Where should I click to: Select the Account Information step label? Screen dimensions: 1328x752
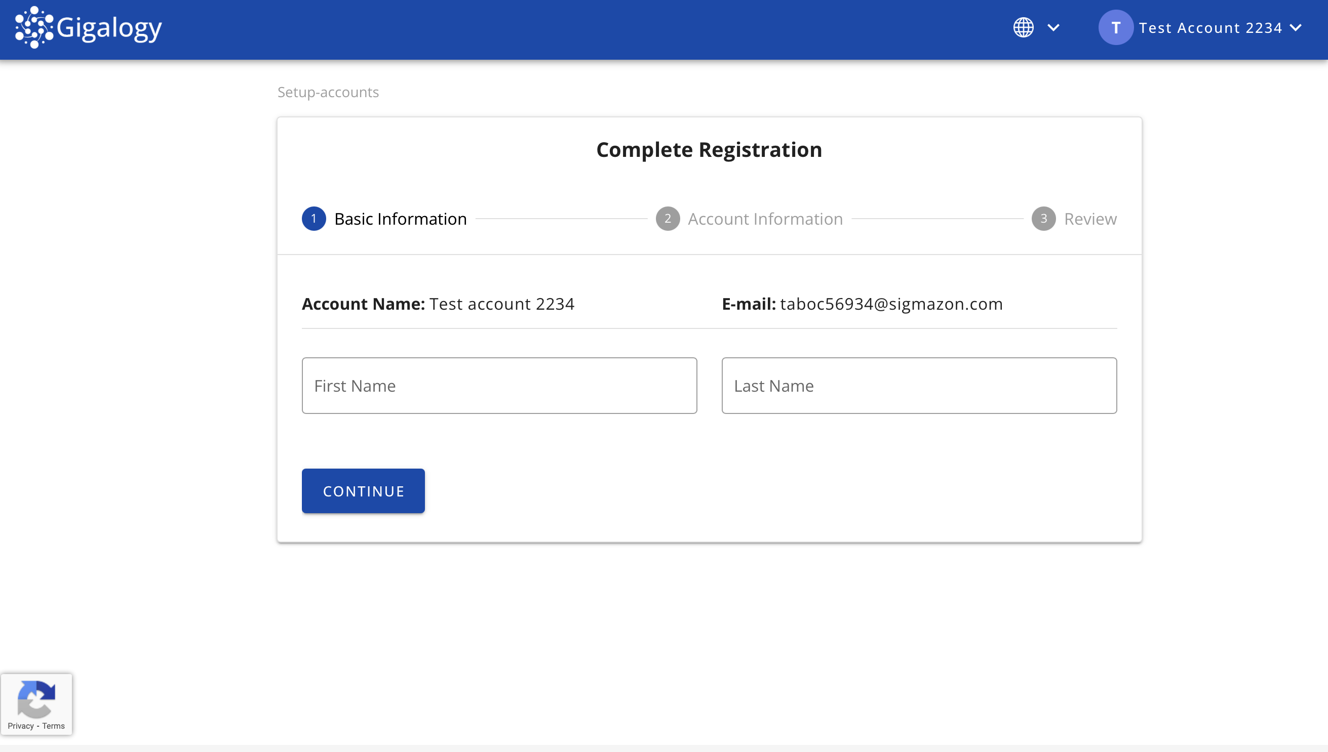765,219
